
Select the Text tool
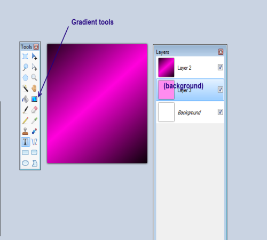pos(25,142)
